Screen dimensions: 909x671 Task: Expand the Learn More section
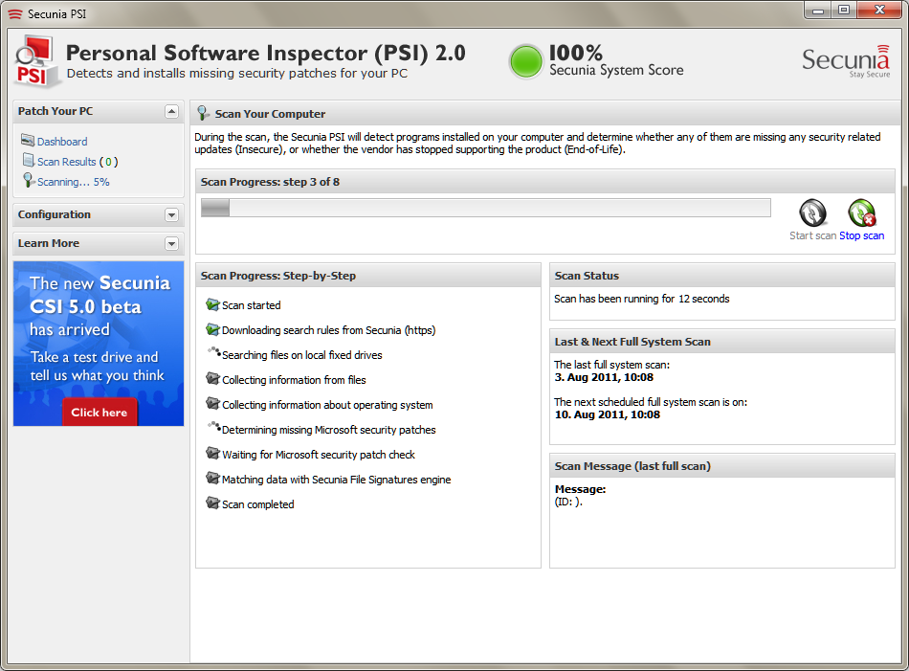(x=171, y=243)
